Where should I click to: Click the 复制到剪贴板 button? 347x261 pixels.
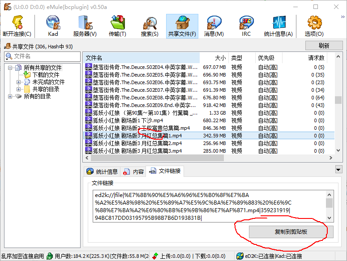288,232
